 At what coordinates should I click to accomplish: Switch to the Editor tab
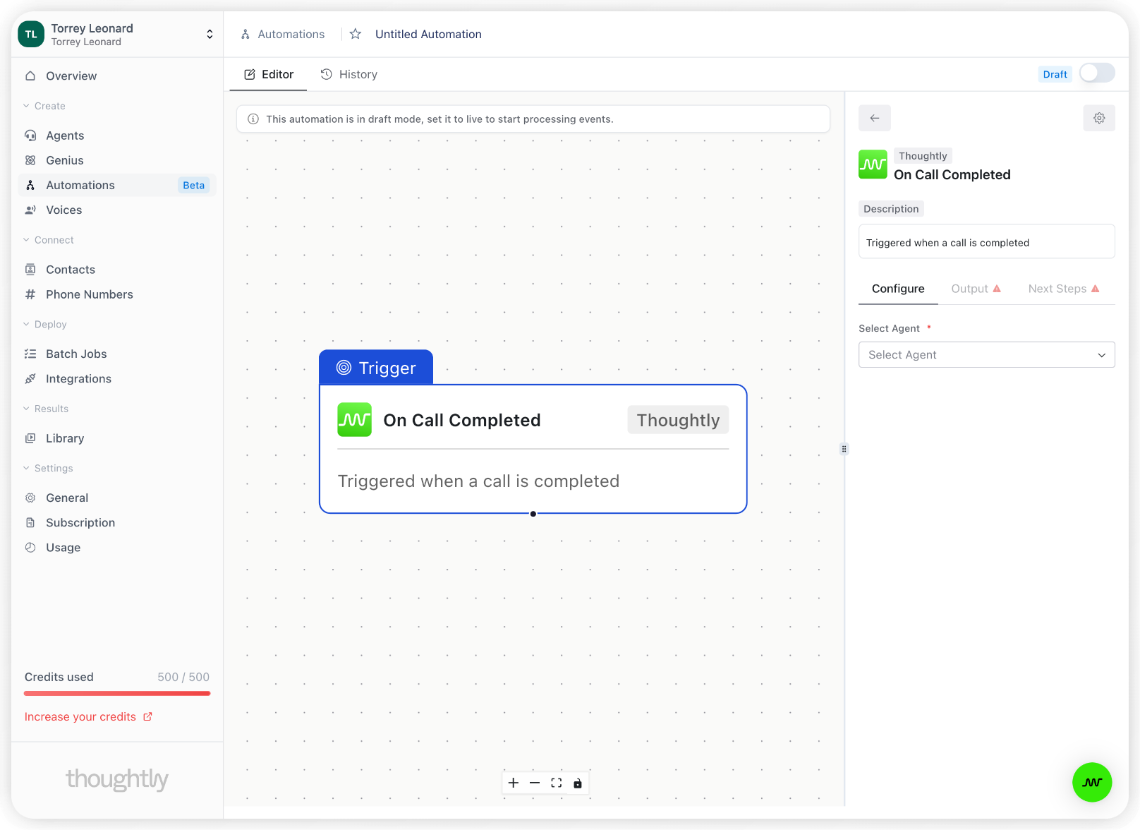(x=269, y=74)
